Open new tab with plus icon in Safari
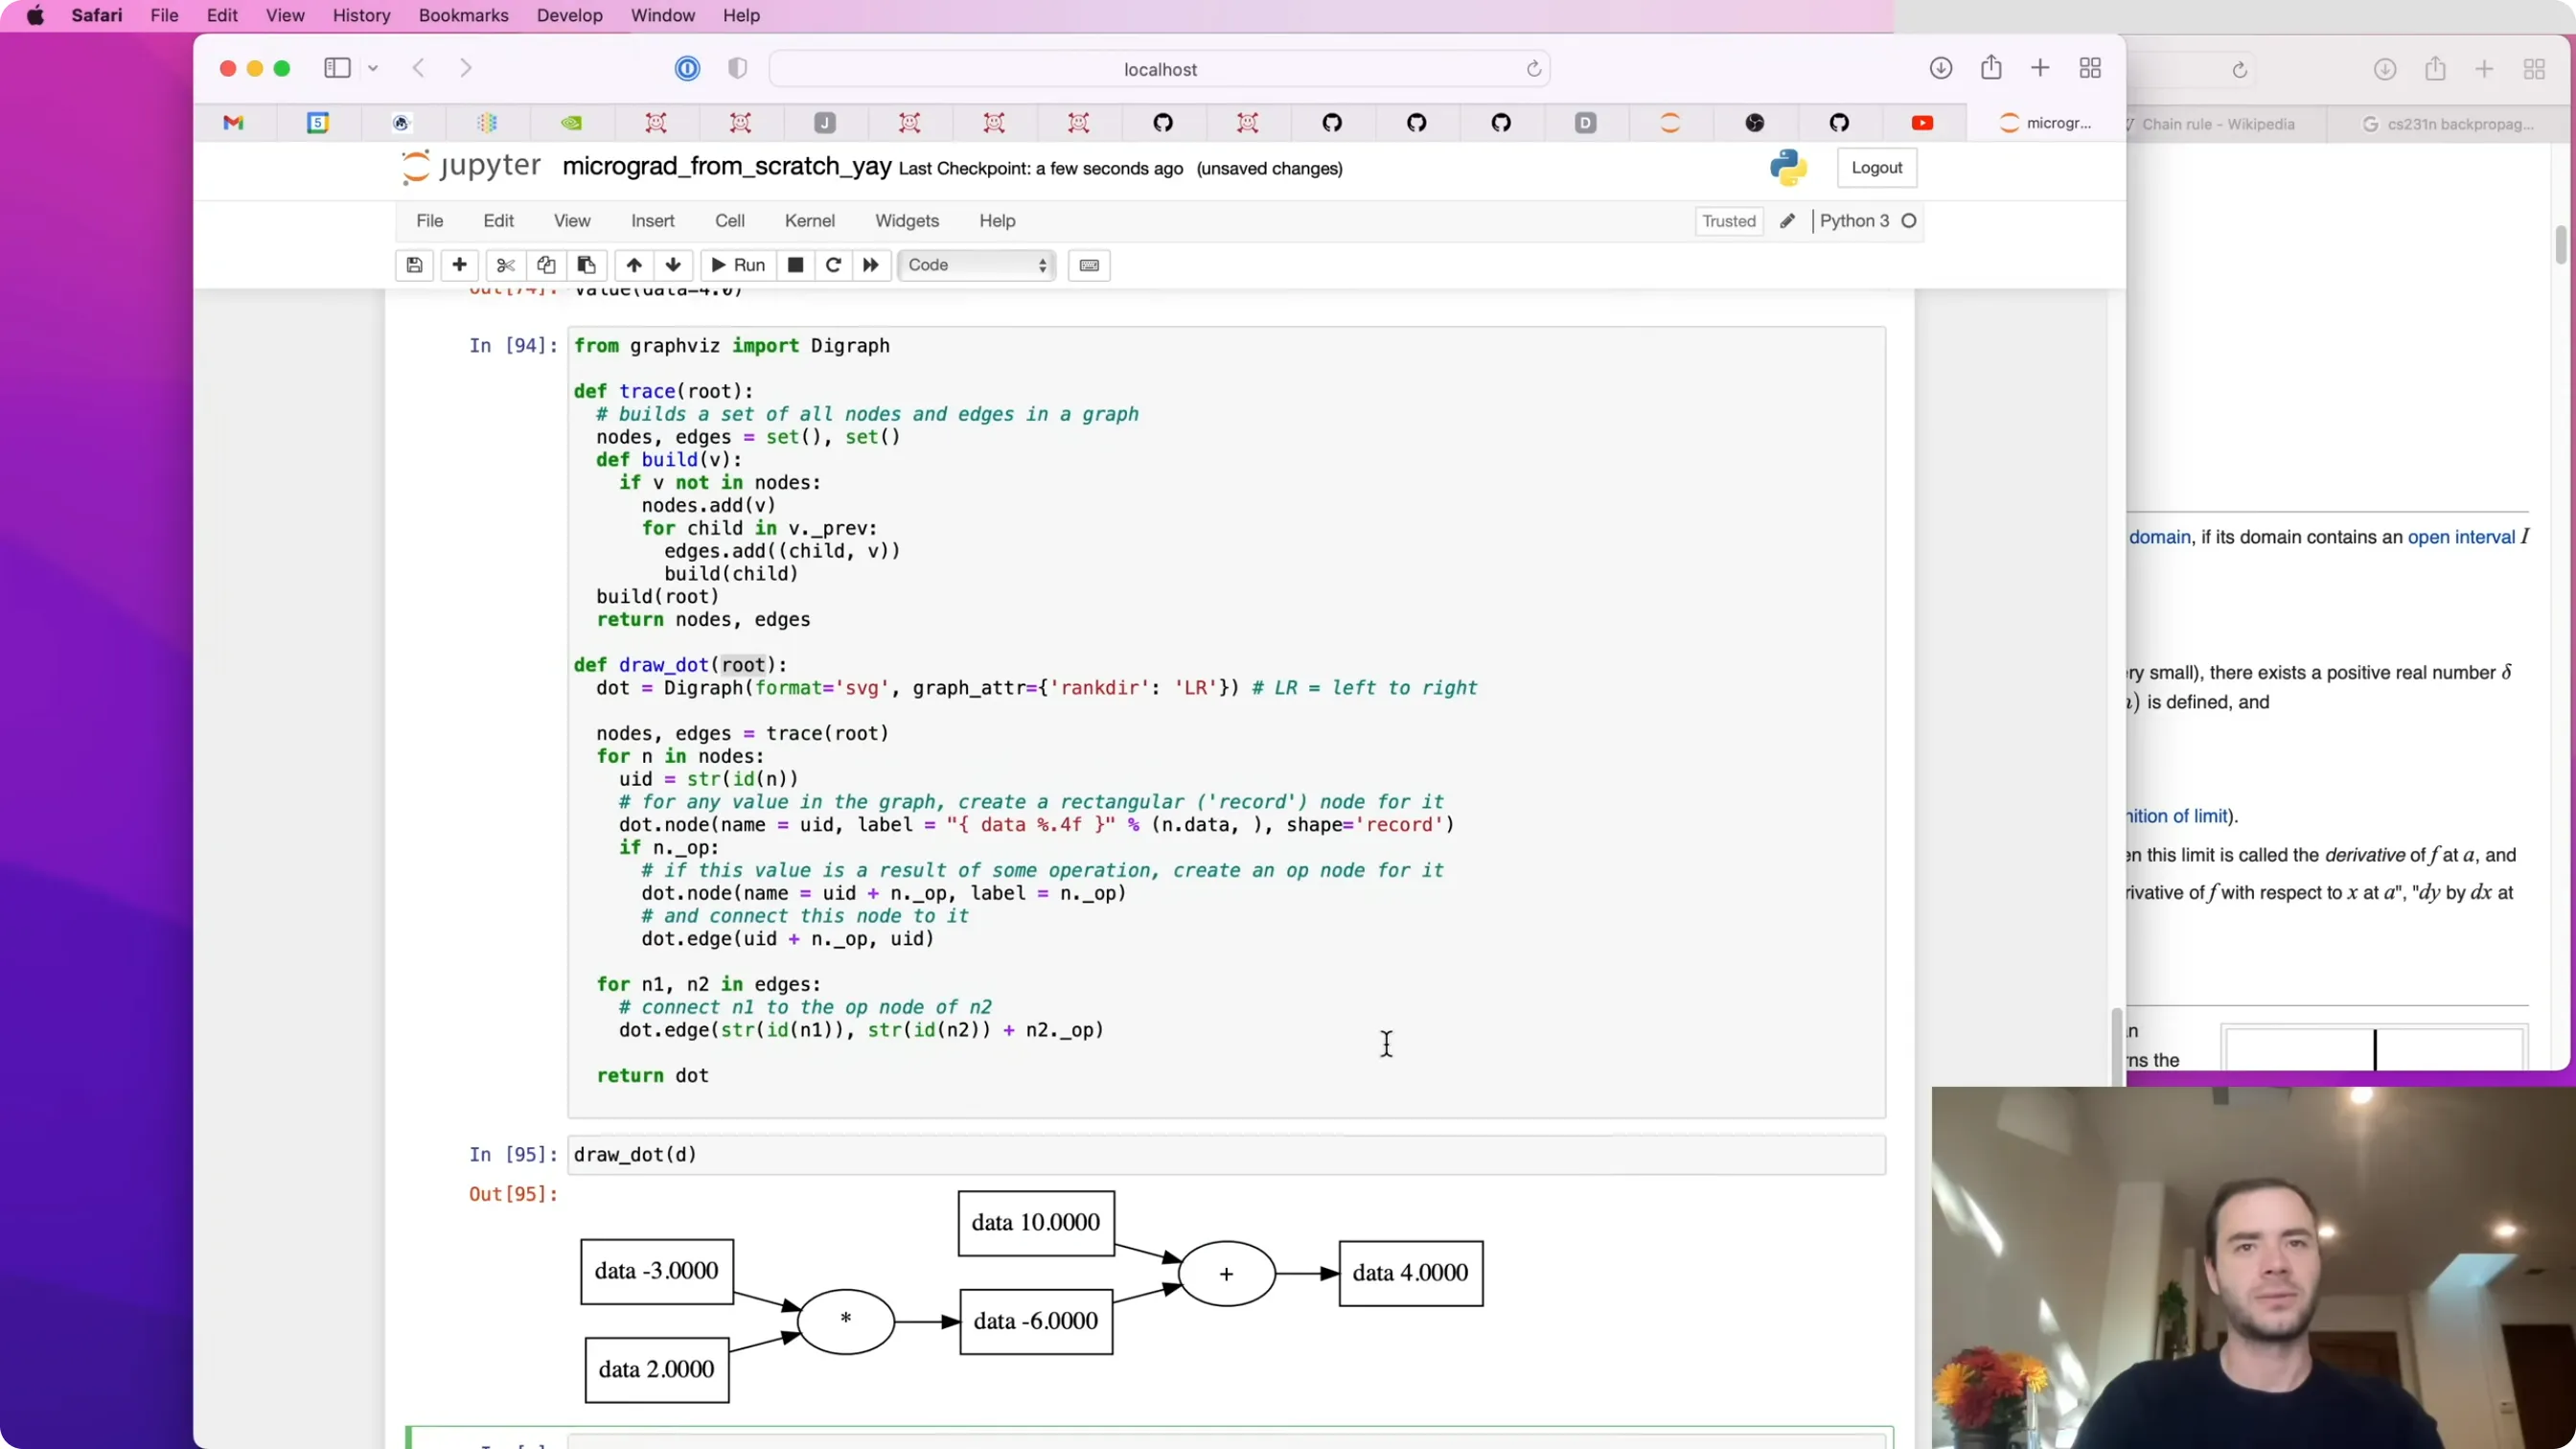Screen dimensions: 2576x1449 [2040, 68]
